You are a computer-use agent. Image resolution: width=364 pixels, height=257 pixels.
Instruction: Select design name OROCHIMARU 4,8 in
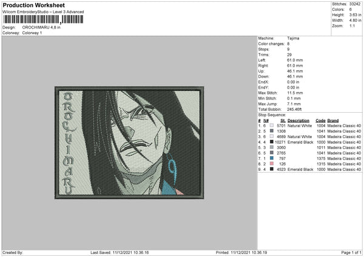pyautogui.click(x=41, y=27)
